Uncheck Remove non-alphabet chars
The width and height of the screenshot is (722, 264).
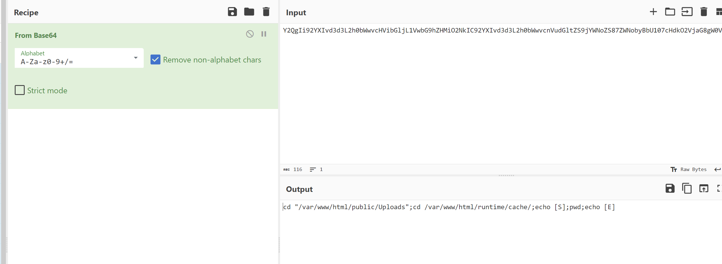point(155,60)
